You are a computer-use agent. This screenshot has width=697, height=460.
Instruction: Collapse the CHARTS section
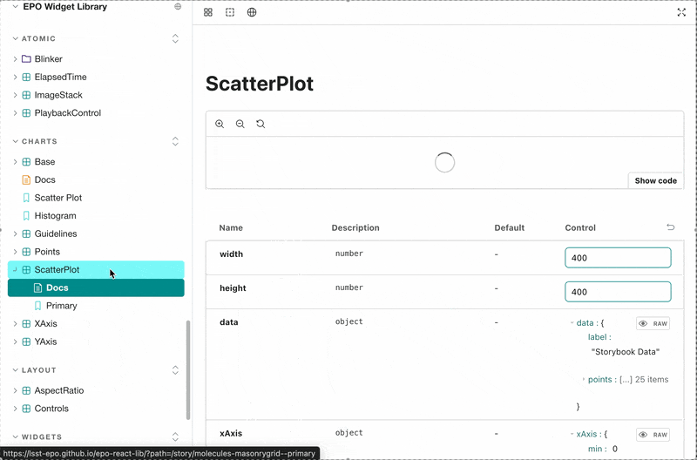click(x=175, y=141)
